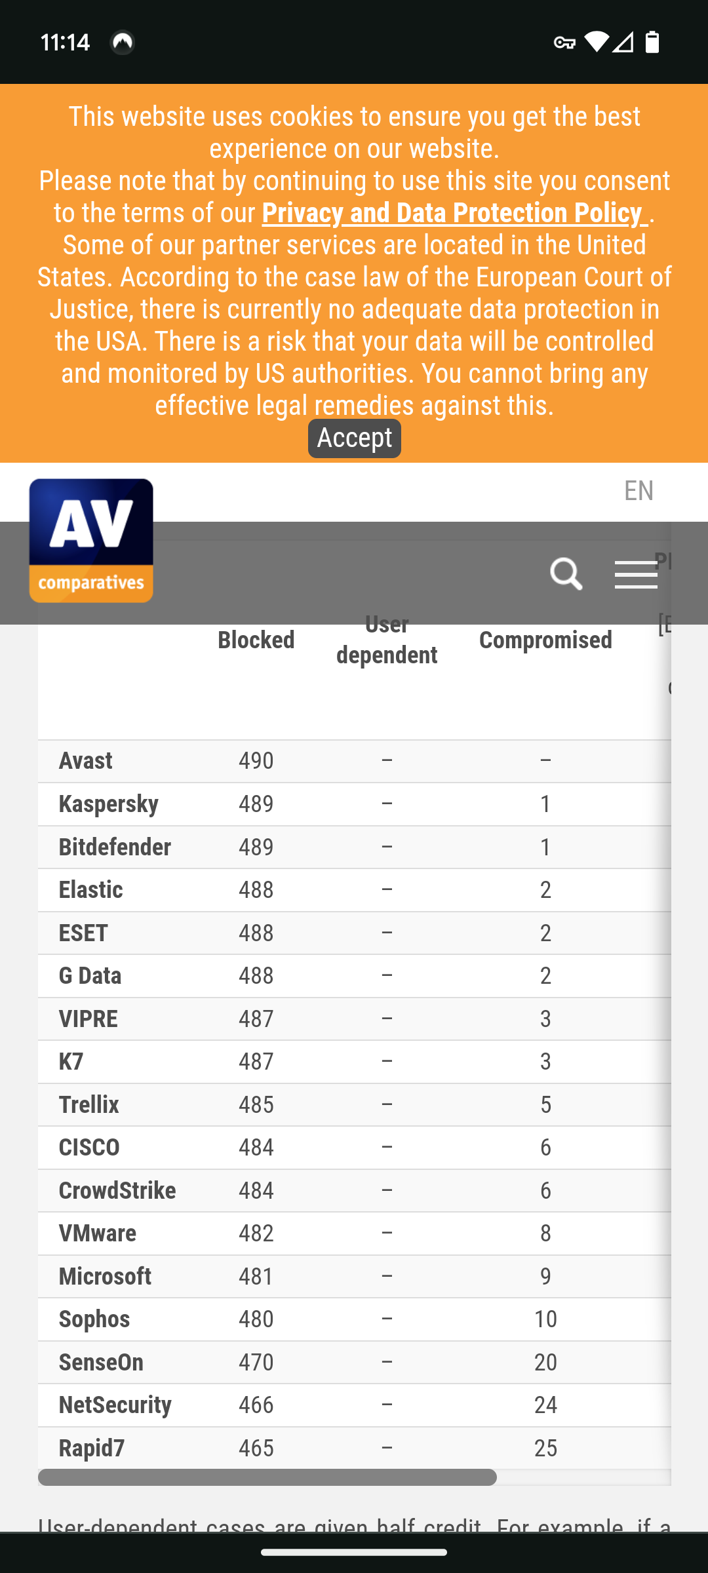The width and height of the screenshot is (708, 1573).
Task: Tap the Wi-Fi signal status icon
Action: (596, 42)
